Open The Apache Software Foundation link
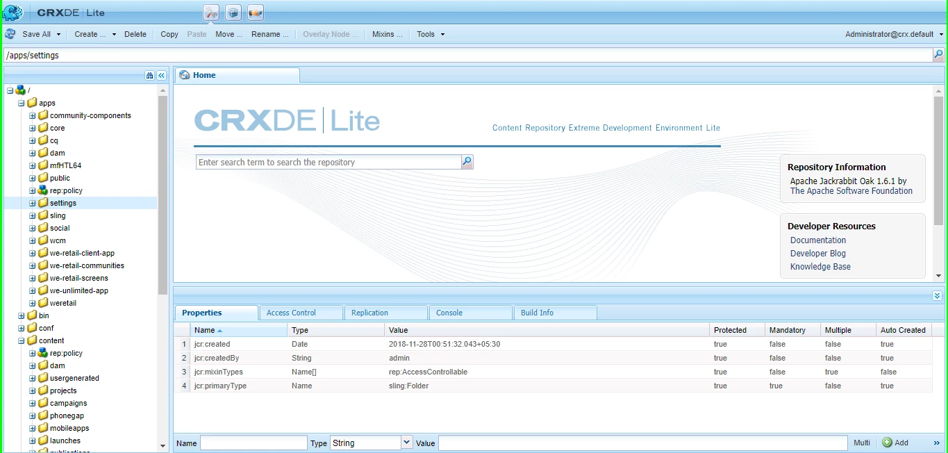The image size is (948, 453). 851,191
